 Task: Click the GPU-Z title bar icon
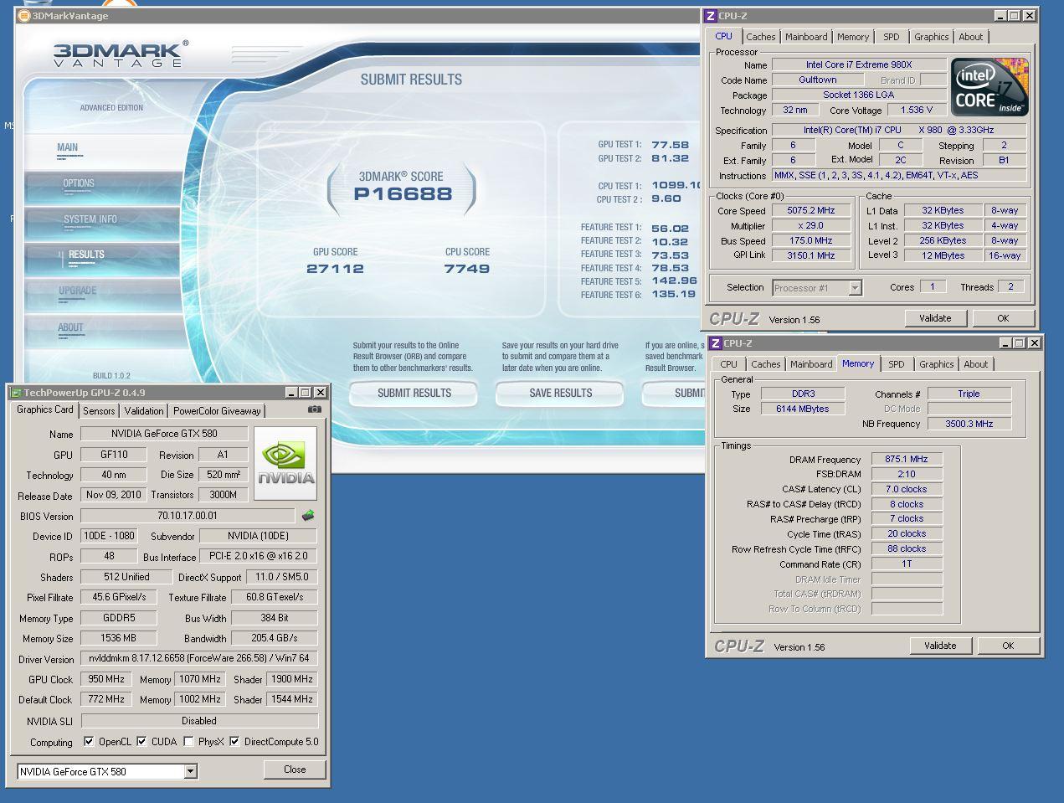(15, 392)
